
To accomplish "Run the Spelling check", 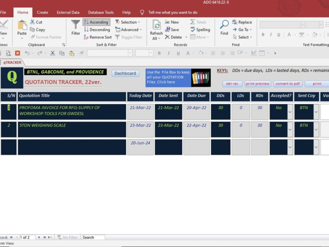I will pos(200,30).
